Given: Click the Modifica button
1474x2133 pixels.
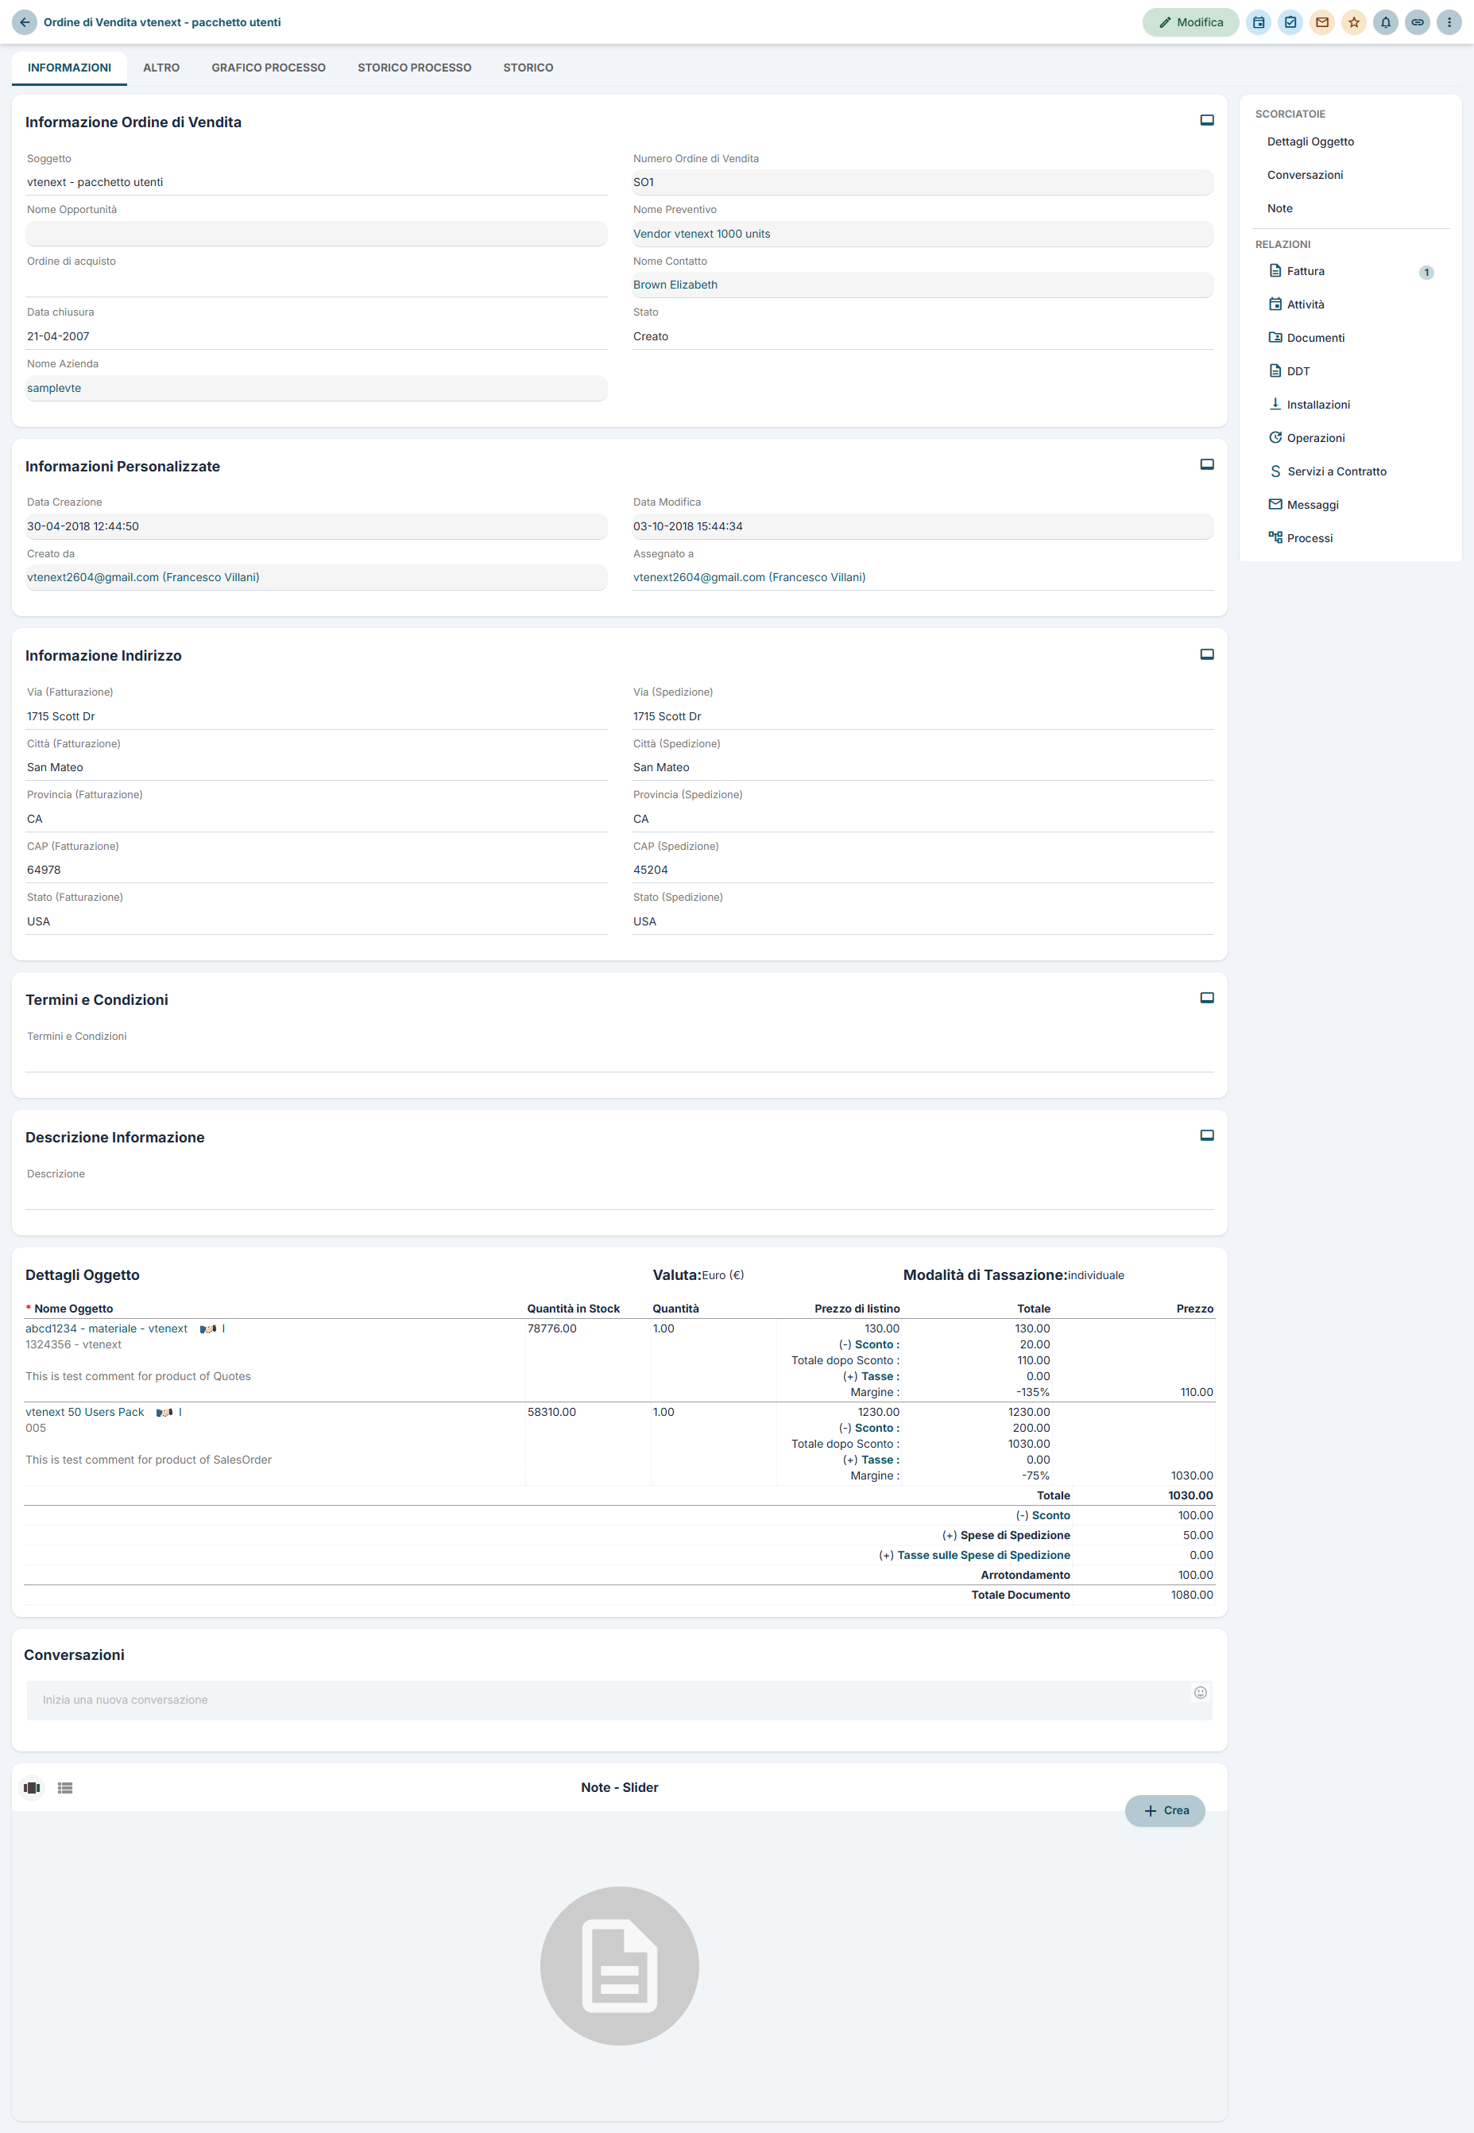Looking at the screenshot, I should click(x=1190, y=22).
